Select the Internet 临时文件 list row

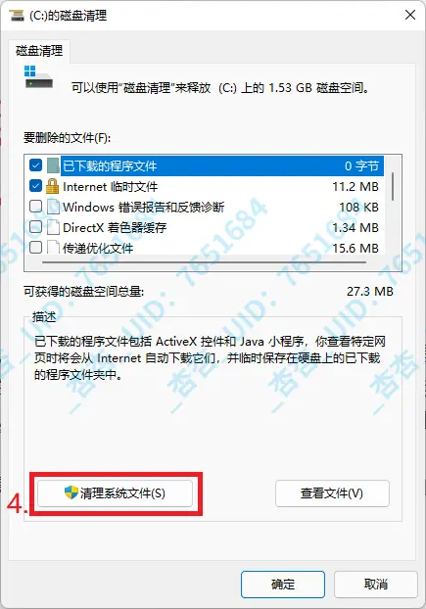pyautogui.click(x=204, y=186)
